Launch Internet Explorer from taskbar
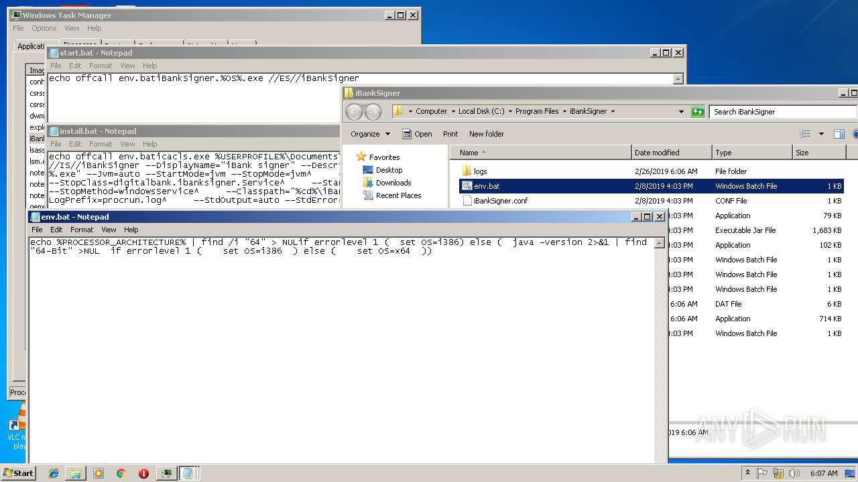This screenshot has width=858, height=482. [x=54, y=473]
